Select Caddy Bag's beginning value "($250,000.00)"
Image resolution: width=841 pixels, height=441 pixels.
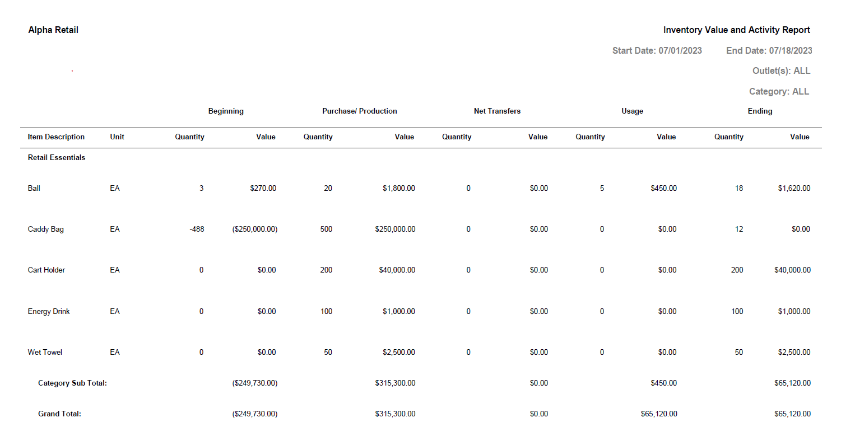255,229
